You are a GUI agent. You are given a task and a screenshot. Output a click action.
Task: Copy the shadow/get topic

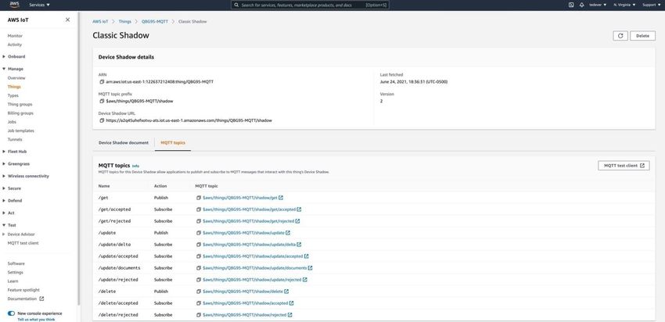pos(199,198)
